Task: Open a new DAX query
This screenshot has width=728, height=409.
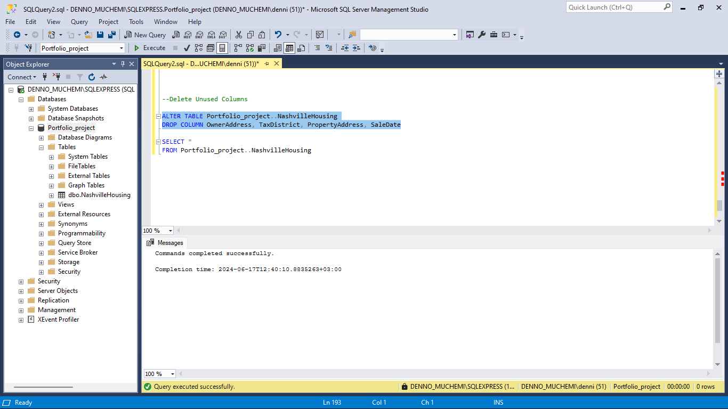Action: [x=223, y=35]
